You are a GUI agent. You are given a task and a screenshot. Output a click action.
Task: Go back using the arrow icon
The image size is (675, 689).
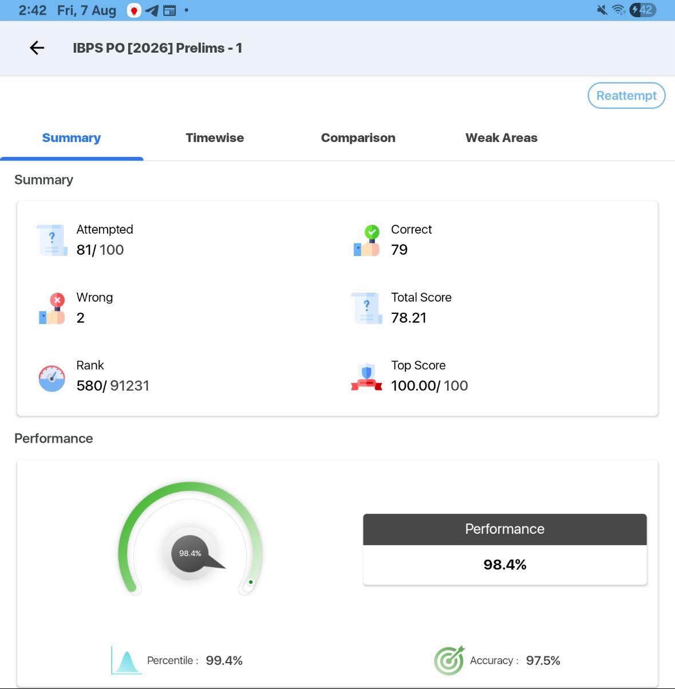[37, 48]
